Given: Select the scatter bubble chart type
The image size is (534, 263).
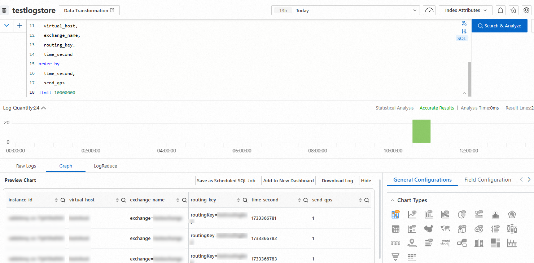Looking at the screenshot, I should tap(412, 229).
